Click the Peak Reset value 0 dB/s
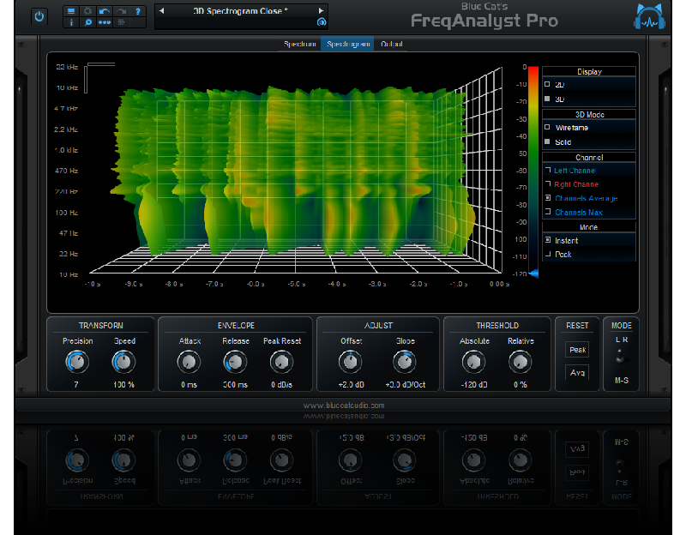 pos(282,384)
